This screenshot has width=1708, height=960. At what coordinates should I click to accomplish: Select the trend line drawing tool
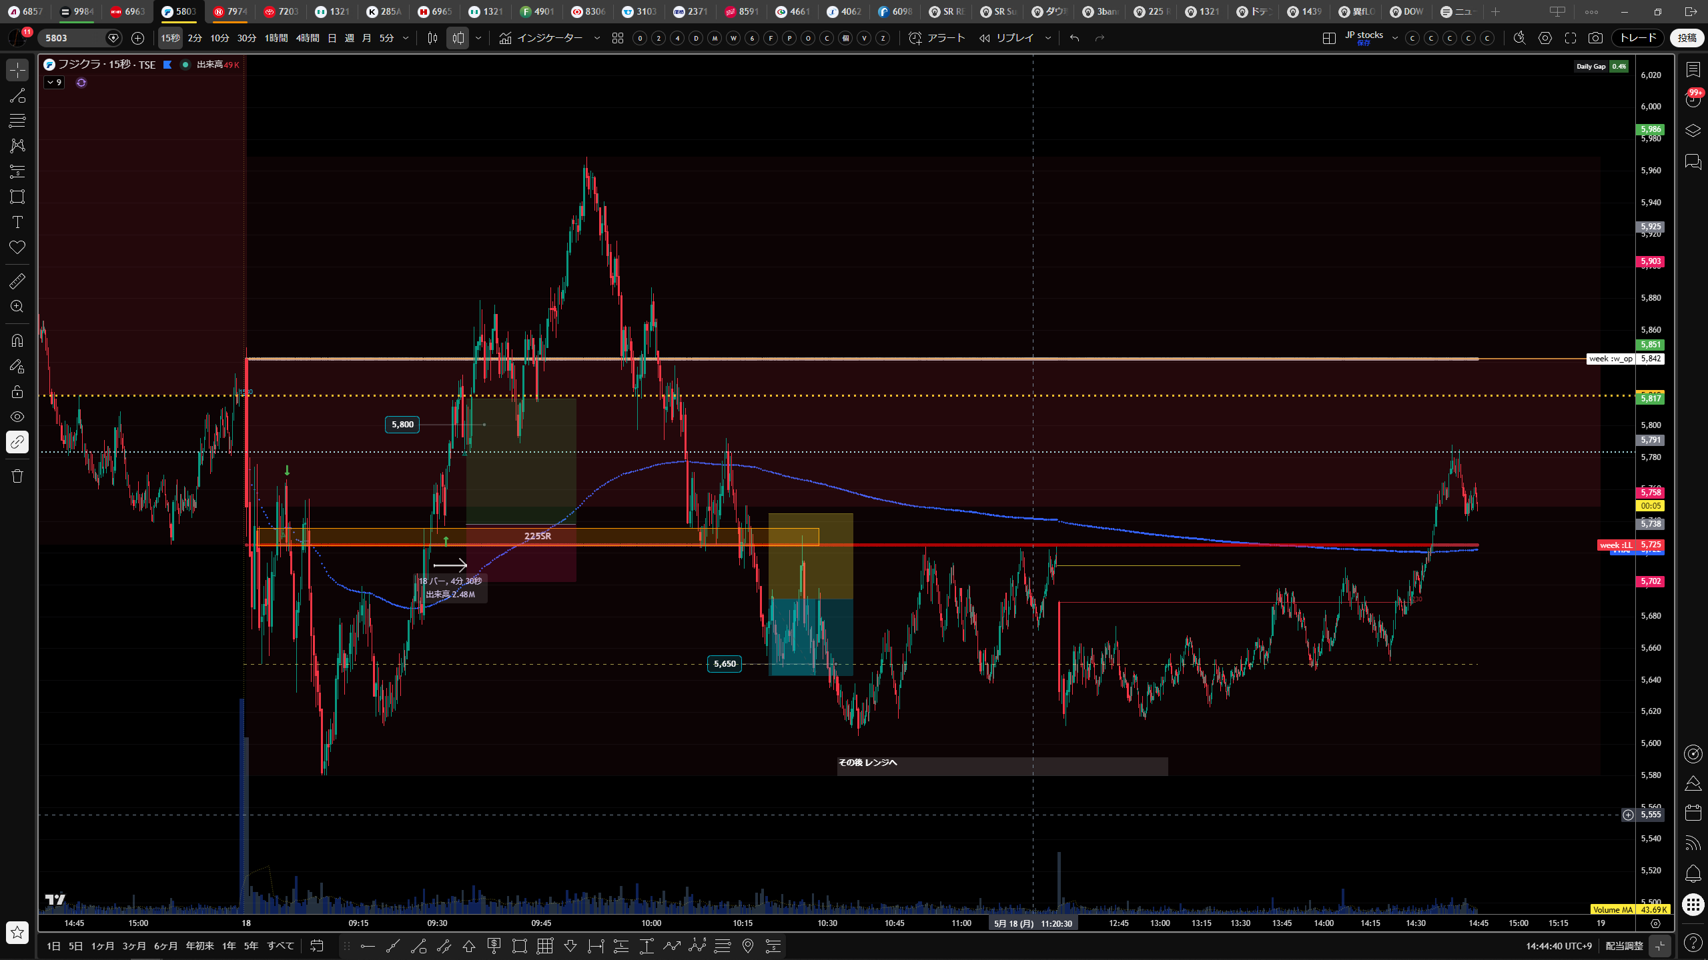click(x=17, y=95)
